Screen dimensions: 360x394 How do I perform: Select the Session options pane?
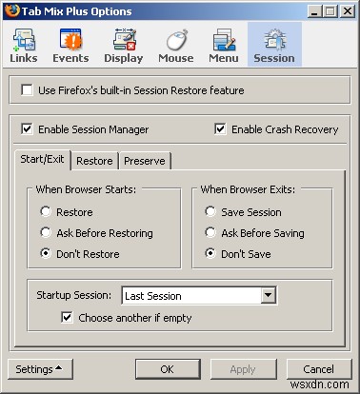[x=274, y=45]
